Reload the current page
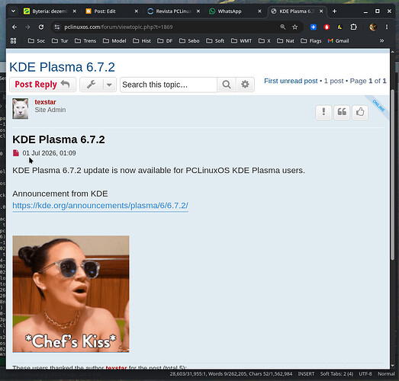 (x=41, y=27)
